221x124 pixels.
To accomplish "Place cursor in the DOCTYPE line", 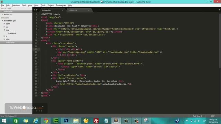I will [50, 14].
